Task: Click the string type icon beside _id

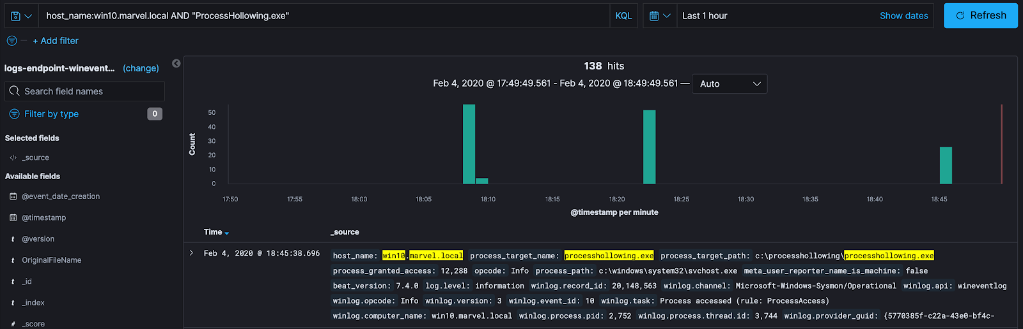Action: pos(13,281)
